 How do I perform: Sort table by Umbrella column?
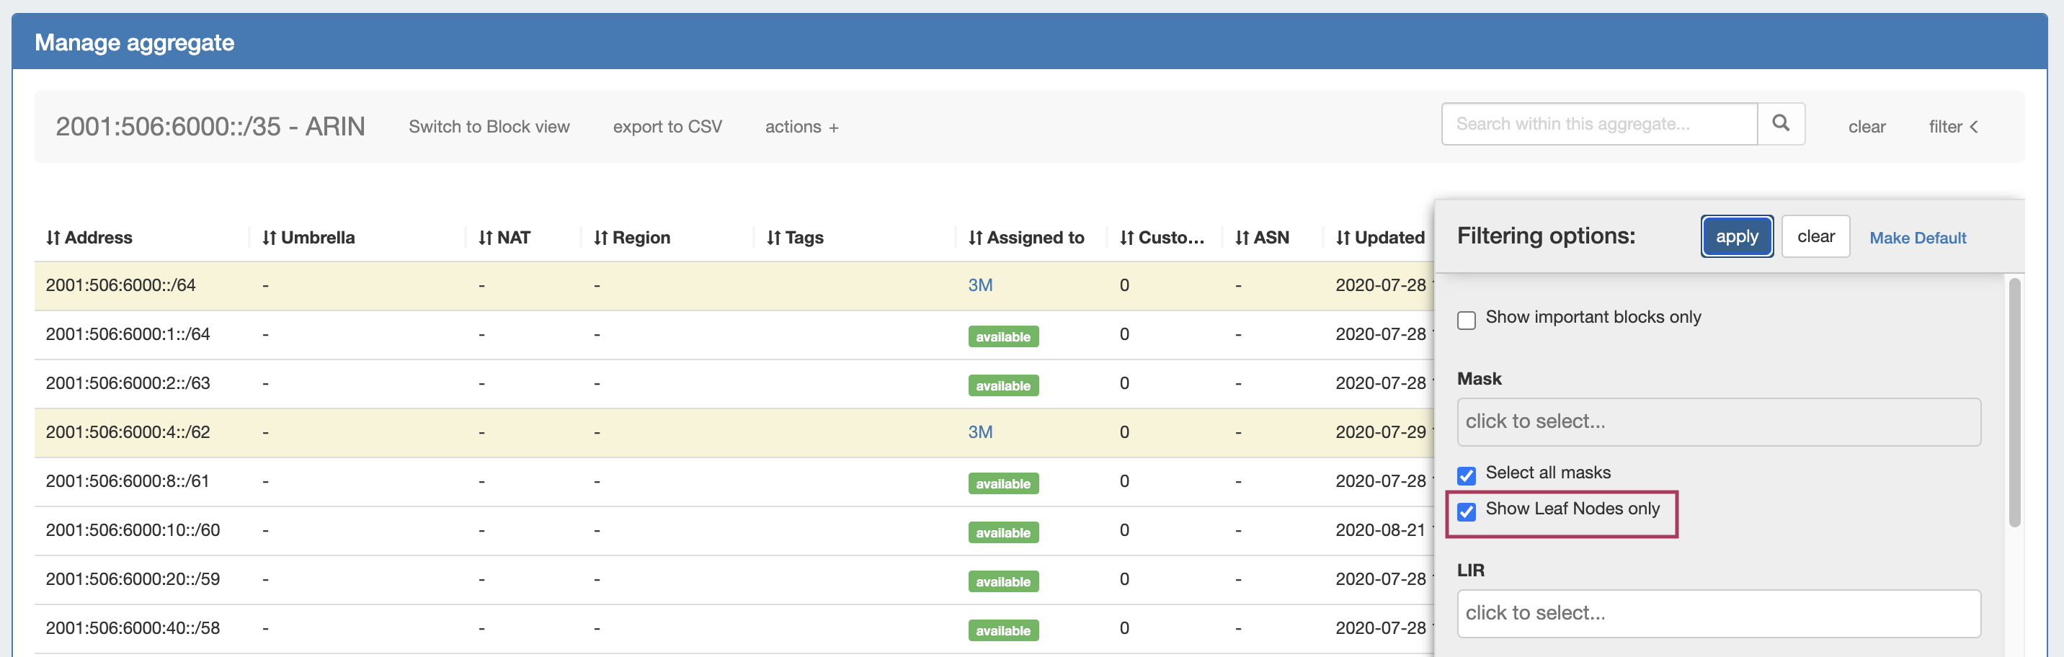pos(308,238)
